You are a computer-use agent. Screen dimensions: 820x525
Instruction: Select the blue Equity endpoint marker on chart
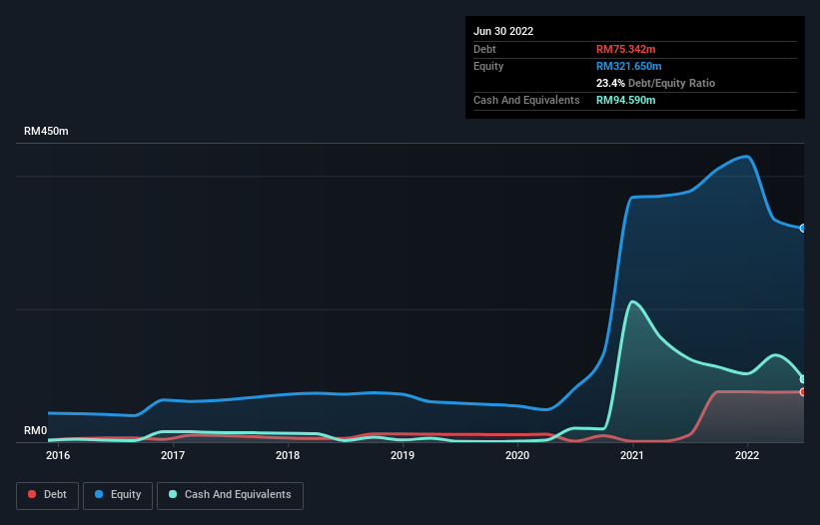[803, 229]
